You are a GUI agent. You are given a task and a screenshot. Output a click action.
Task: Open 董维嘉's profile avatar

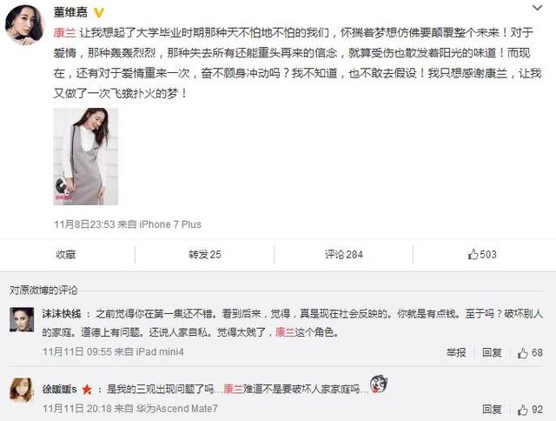(x=25, y=25)
